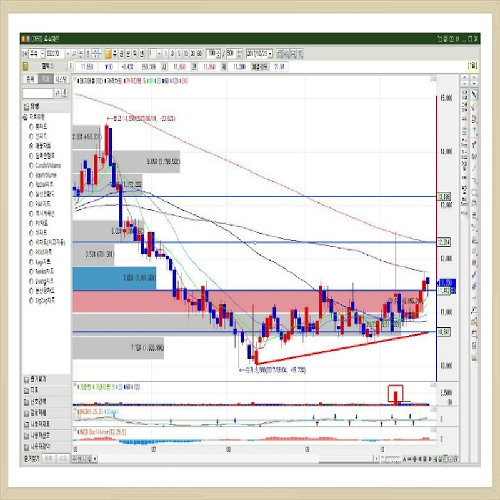The image size is (500, 500).
Task: Click the 30 interval button
Action: click(x=192, y=54)
